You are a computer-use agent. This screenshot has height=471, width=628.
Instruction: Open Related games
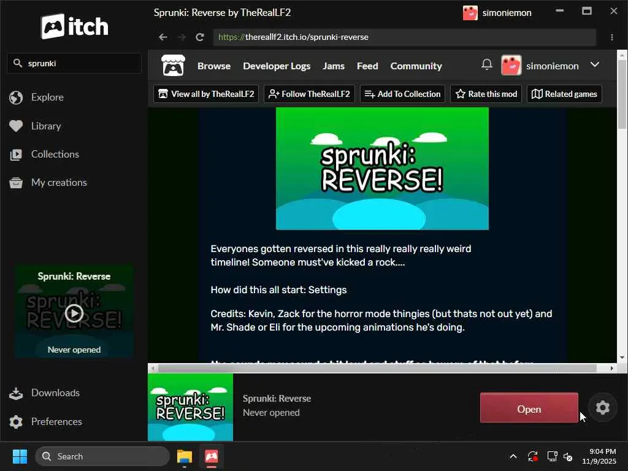[564, 94]
